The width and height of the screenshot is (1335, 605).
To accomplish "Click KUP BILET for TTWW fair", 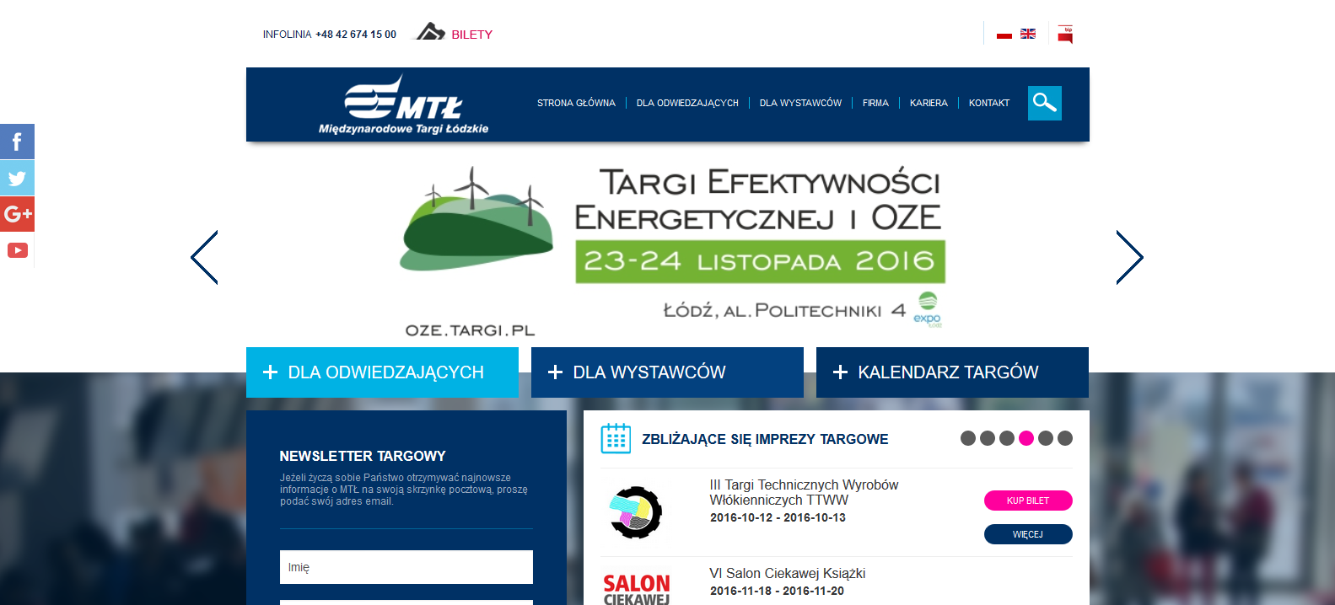I will coord(1028,501).
